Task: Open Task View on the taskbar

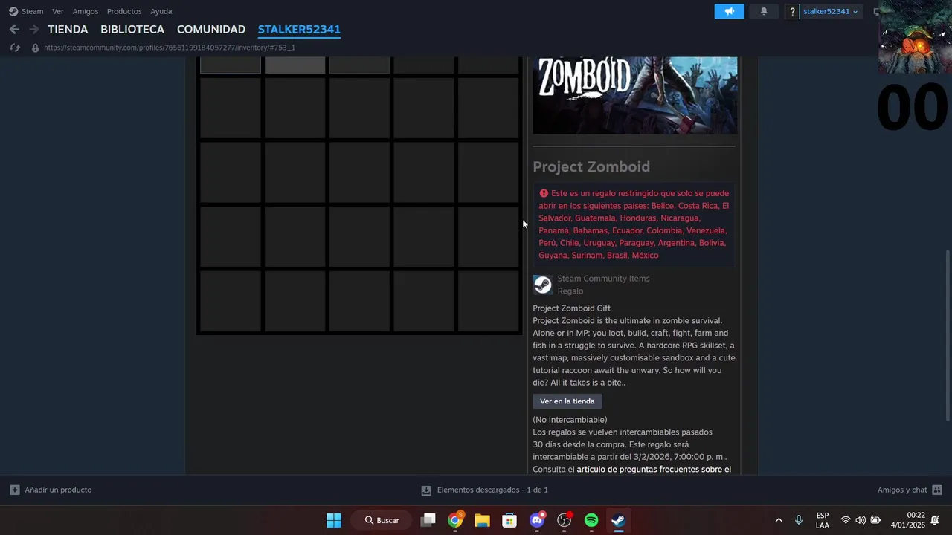Action: [x=428, y=520]
